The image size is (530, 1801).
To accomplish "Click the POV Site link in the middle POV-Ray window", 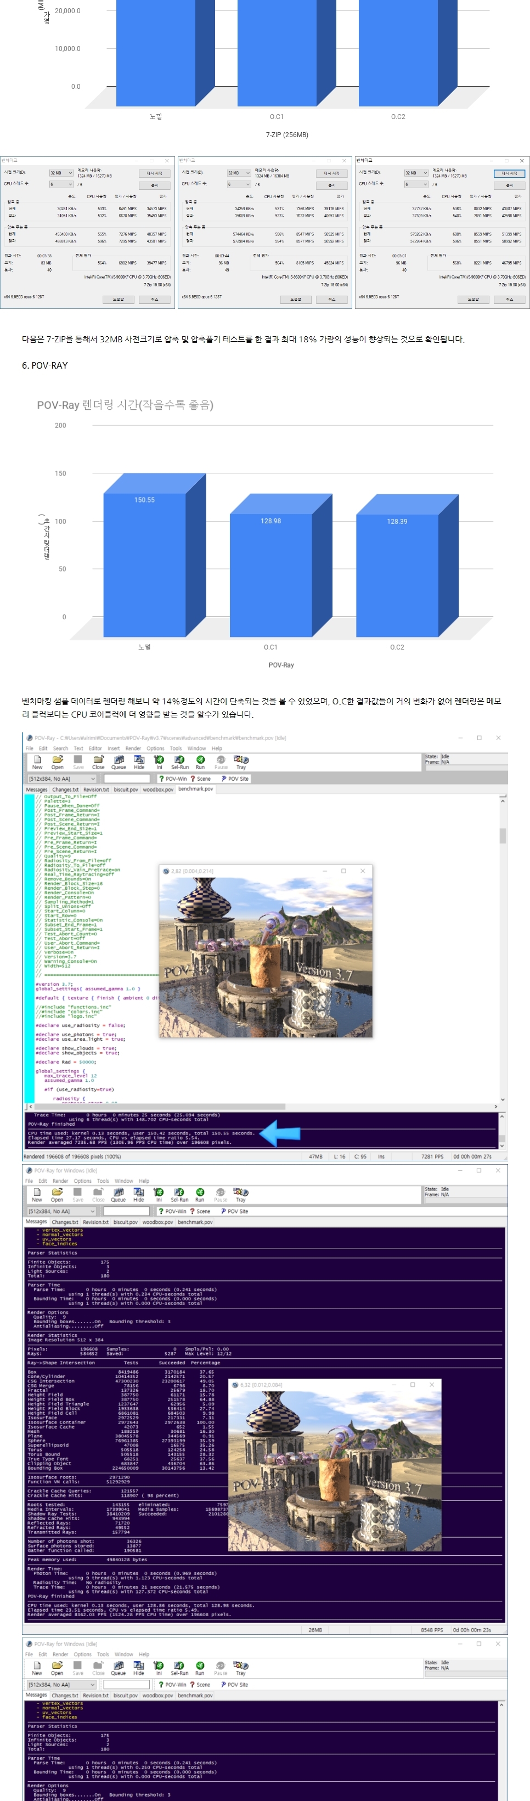I will tap(235, 1212).
